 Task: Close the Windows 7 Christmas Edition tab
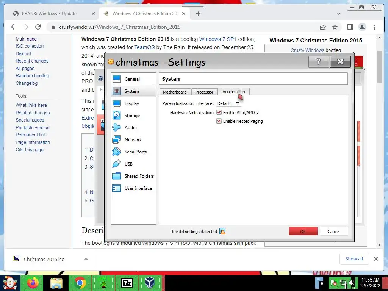[184, 14]
